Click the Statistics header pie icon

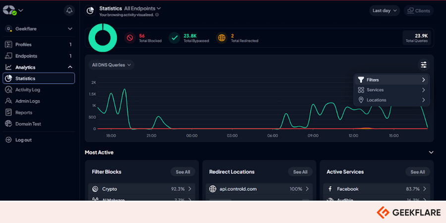(x=90, y=10)
